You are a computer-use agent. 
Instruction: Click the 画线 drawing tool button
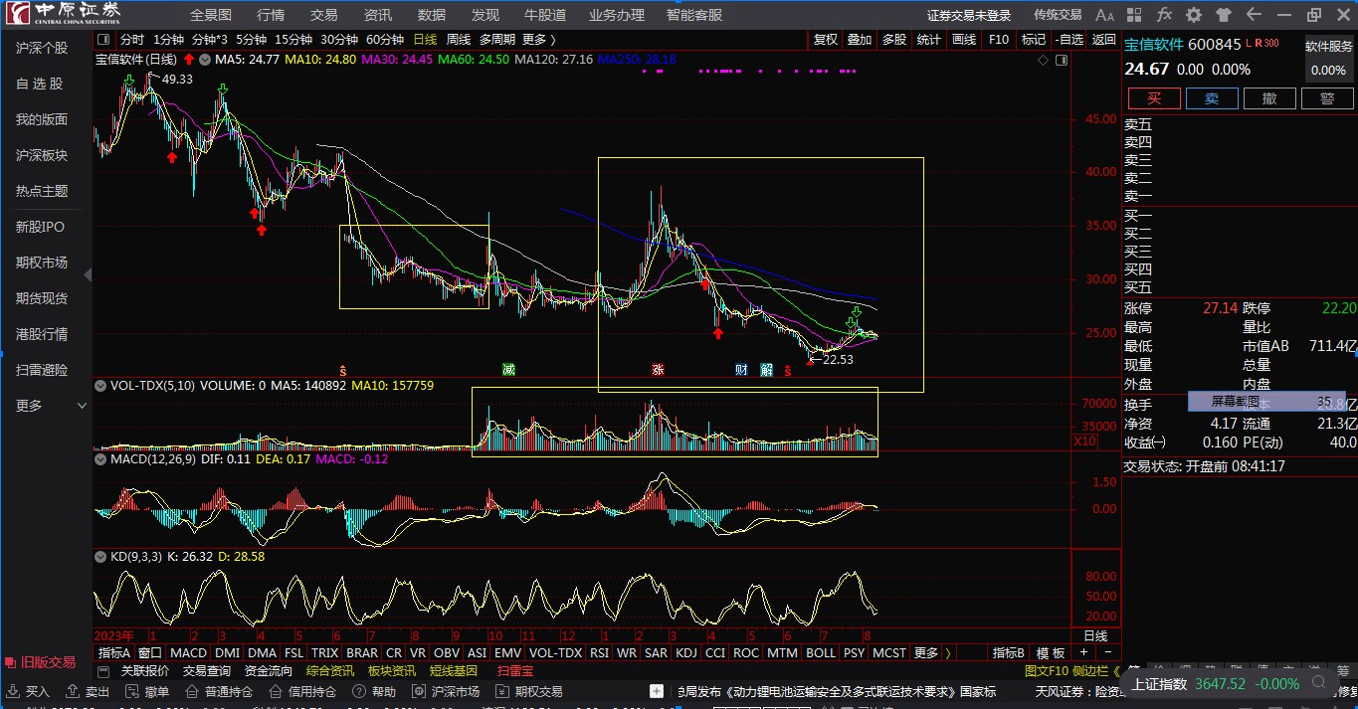pos(964,40)
